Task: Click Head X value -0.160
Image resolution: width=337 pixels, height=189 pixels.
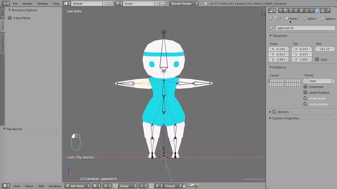Action: tap(279, 49)
